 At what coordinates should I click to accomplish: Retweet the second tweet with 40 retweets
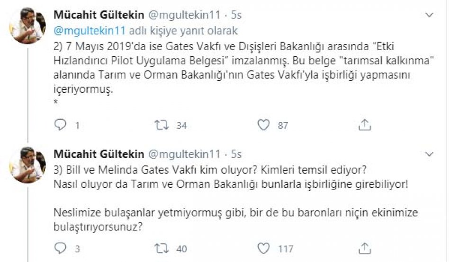161,249
